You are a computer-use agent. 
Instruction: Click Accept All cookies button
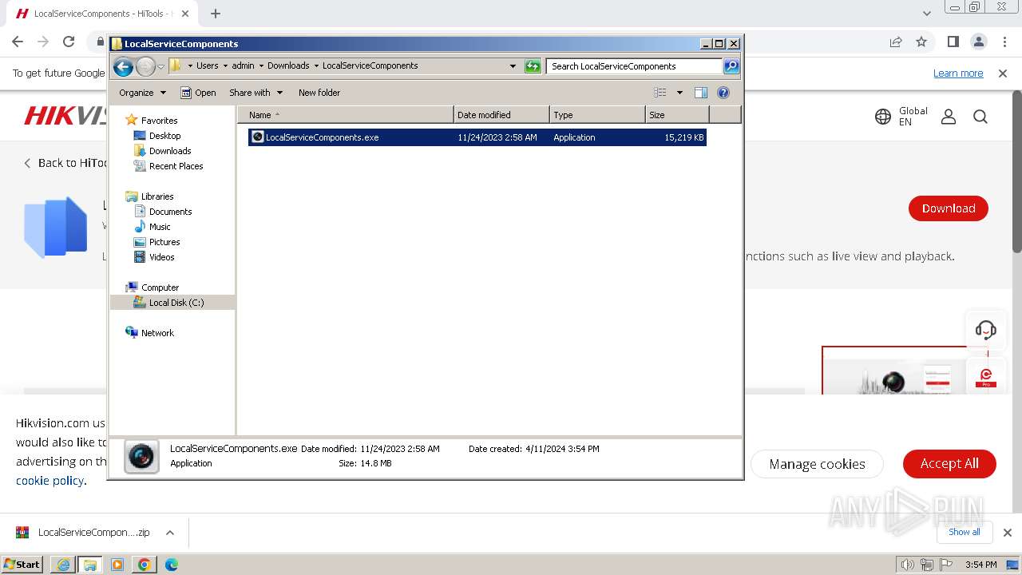[949, 463]
